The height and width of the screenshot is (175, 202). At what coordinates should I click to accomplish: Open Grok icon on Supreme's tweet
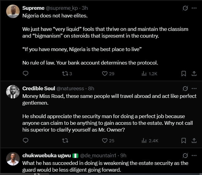click(185, 8)
